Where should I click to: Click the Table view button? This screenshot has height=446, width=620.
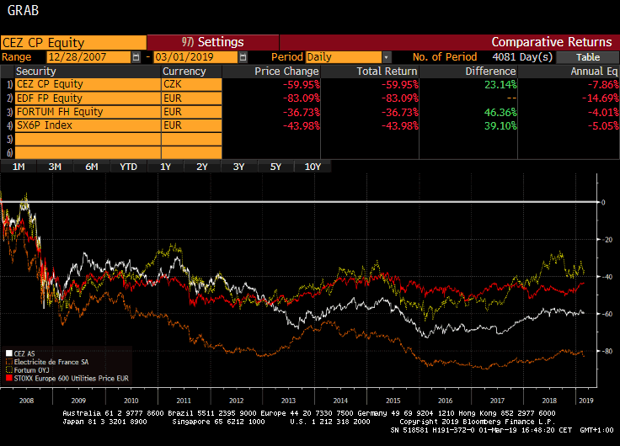pyautogui.click(x=588, y=57)
